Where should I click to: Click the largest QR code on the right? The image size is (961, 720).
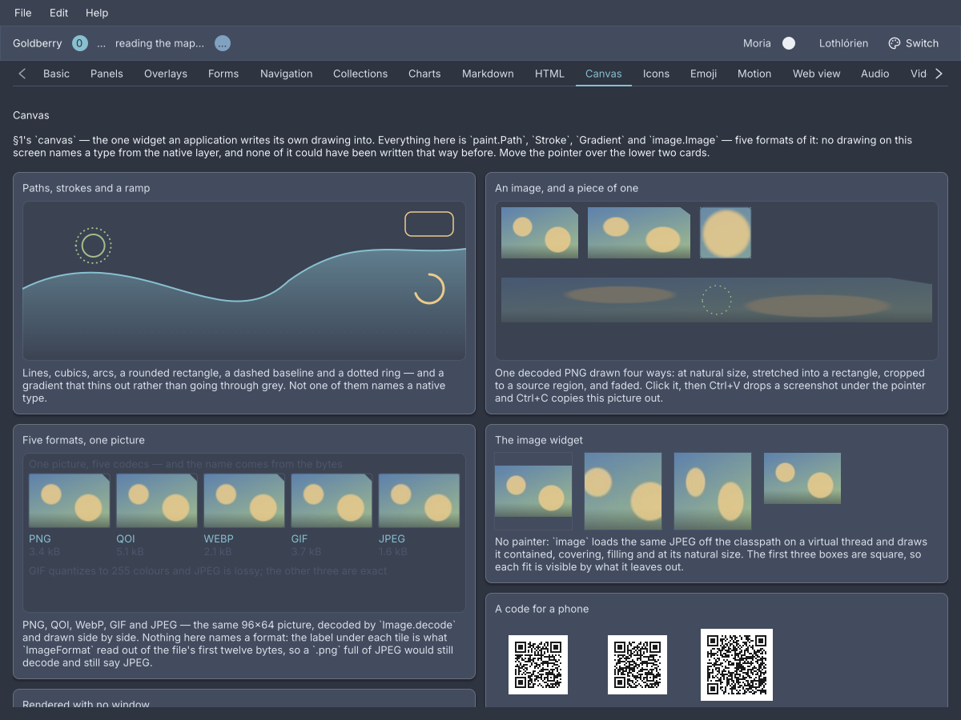[737, 665]
